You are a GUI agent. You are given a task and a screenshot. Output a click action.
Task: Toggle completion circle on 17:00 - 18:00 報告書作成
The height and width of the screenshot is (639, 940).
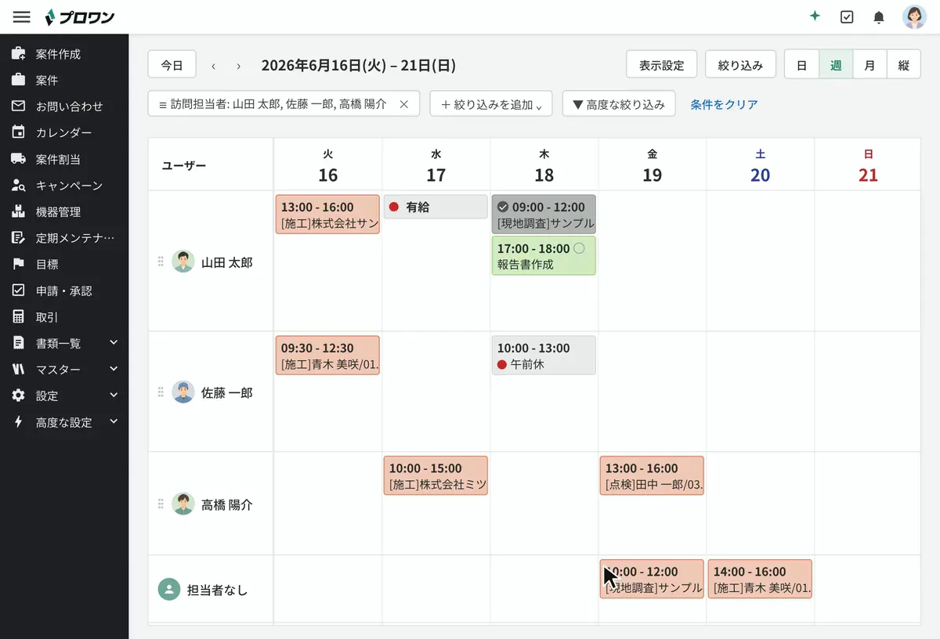coord(579,248)
